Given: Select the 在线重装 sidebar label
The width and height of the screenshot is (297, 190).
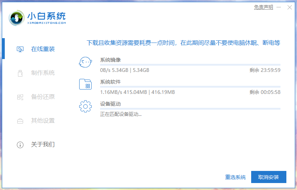Looking at the screenshot, I should 43,49.
